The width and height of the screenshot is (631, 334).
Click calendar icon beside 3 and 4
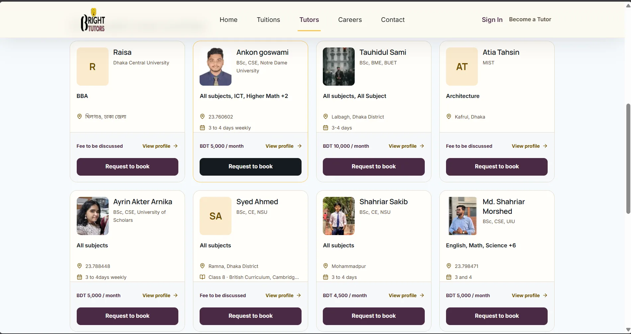tap(449, 277)
